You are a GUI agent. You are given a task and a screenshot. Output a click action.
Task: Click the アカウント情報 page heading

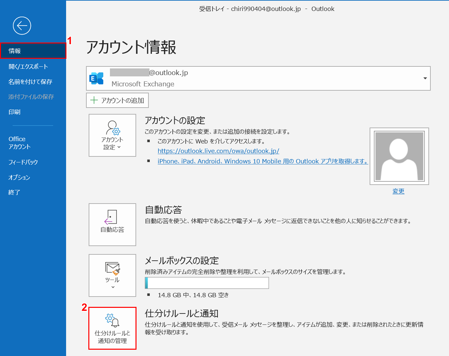[x=131, y=47]
